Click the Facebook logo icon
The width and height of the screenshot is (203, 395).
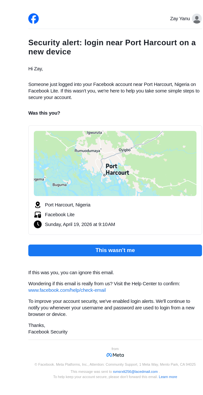(x=34, y=19)
